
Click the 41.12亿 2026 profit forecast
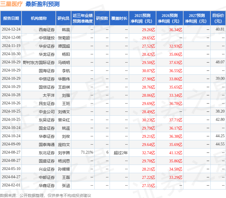tap(176, 153)
